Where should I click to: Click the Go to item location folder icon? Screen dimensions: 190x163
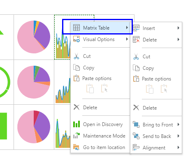[76, 147]
